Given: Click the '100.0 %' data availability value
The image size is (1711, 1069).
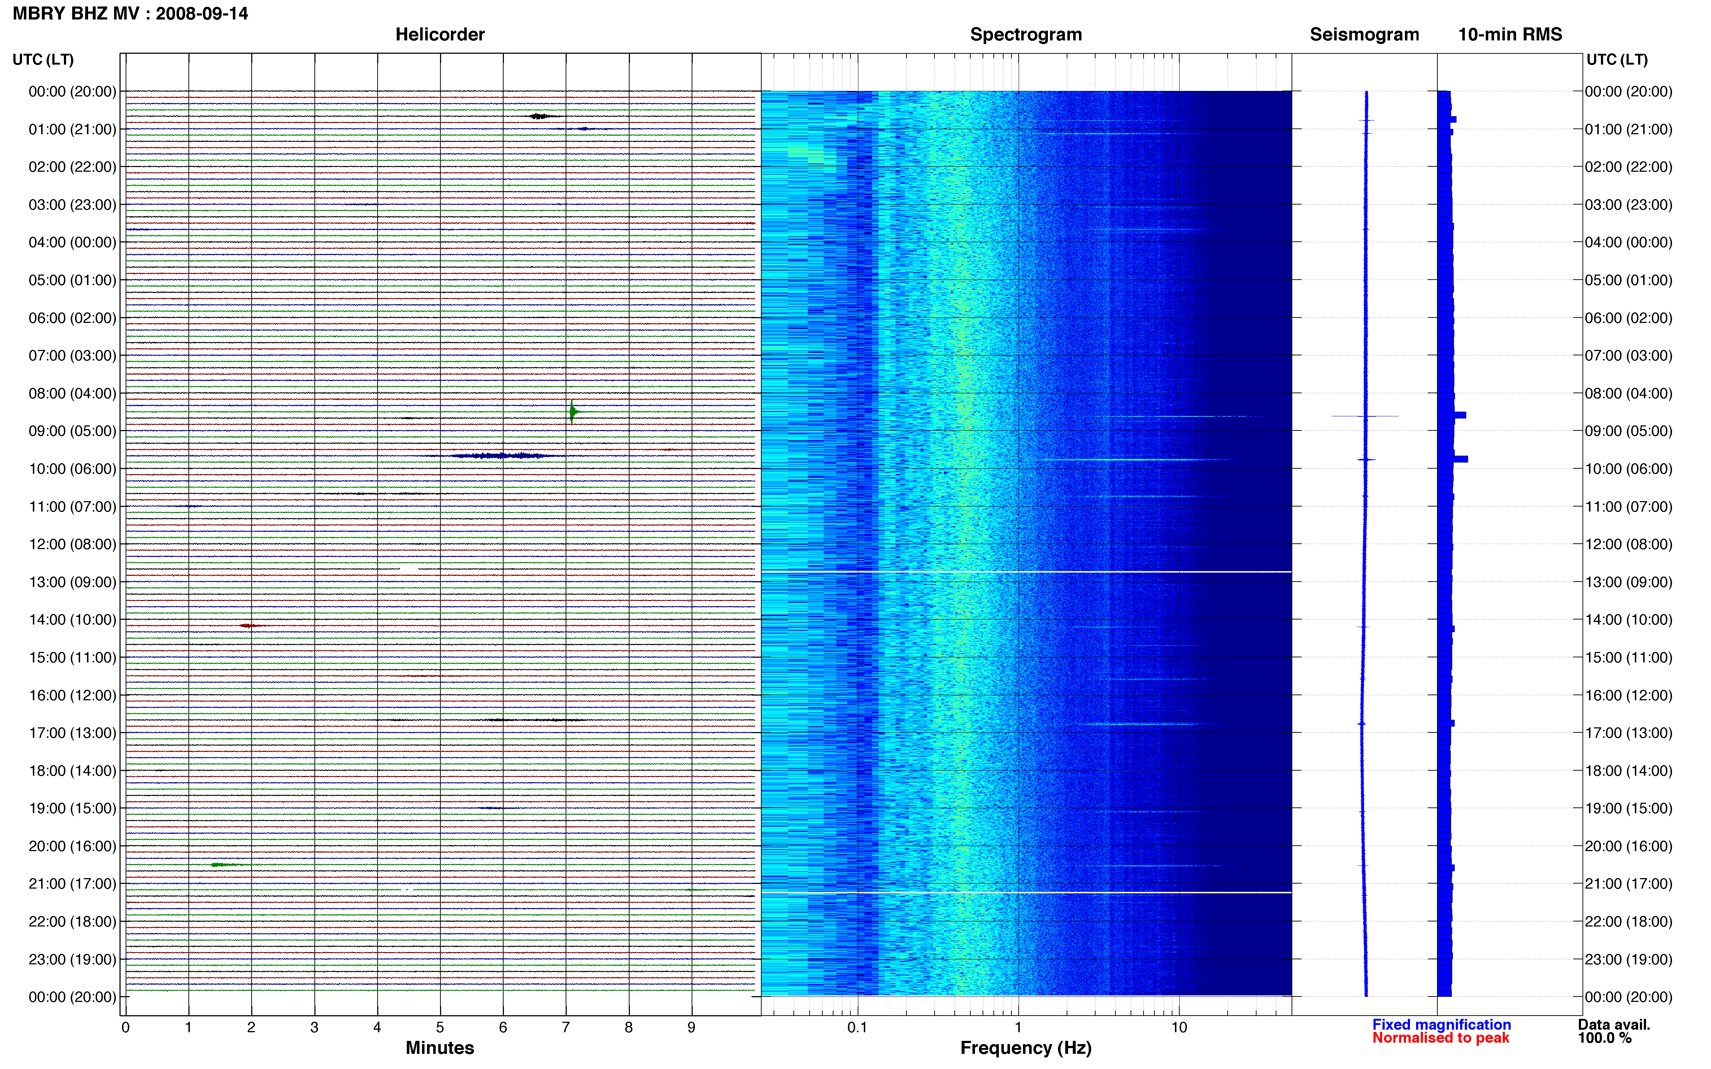Looking at the screenshot, I should pos(1604,1038).
